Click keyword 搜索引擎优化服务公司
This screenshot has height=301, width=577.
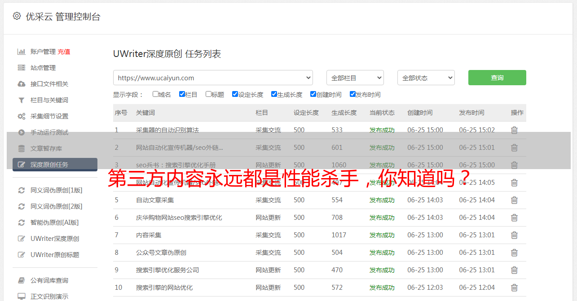[167, 270]
